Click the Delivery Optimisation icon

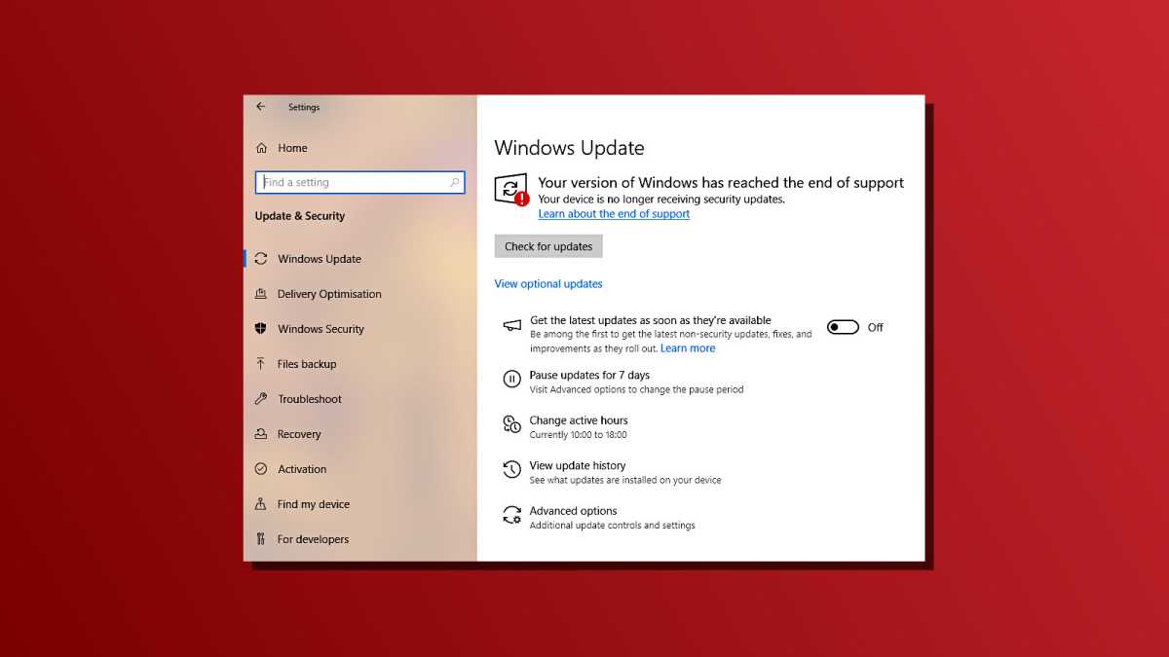(x=261, y=293)
